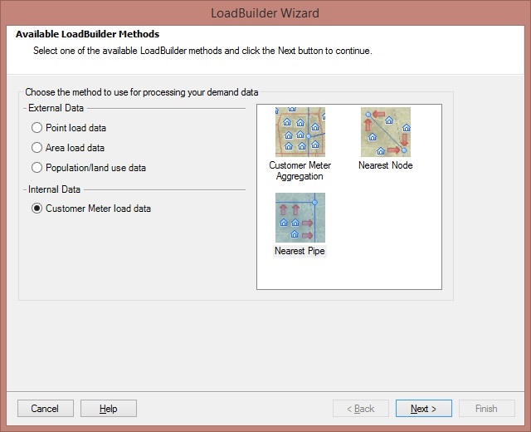Click the External Data group heading

pos(56,108)
